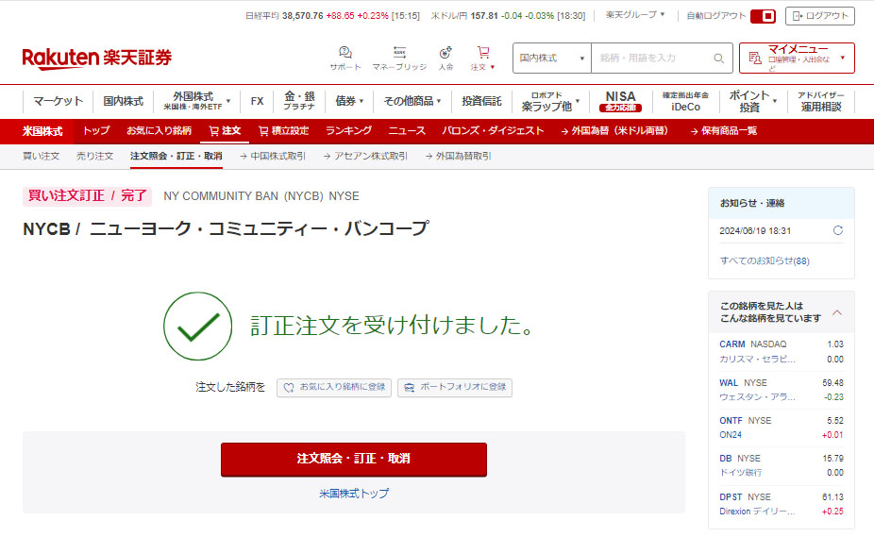Image resolution: width=874 pixels, height=537 pixels.
Task: Switch to the Ranking tab
Action: tap(348, 131)
